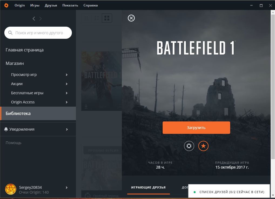Open Battlefield 1 settings gear
275x199 pixels.
[189, 146]
